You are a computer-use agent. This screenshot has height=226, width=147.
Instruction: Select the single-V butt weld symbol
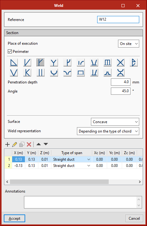tap(14, 73)
